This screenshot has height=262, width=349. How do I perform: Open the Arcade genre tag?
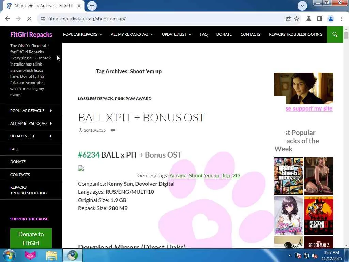point(178,176)
